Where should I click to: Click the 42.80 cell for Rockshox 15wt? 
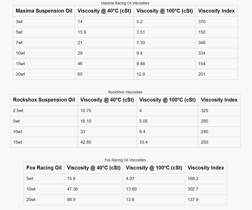86,142
